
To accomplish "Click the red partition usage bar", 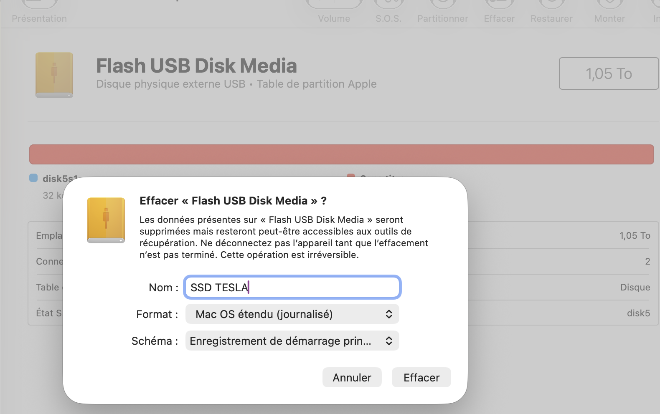I will (x=341, y=154).
